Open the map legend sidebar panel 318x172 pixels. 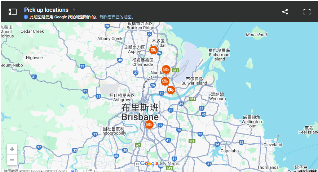click(x=12, y=12)
